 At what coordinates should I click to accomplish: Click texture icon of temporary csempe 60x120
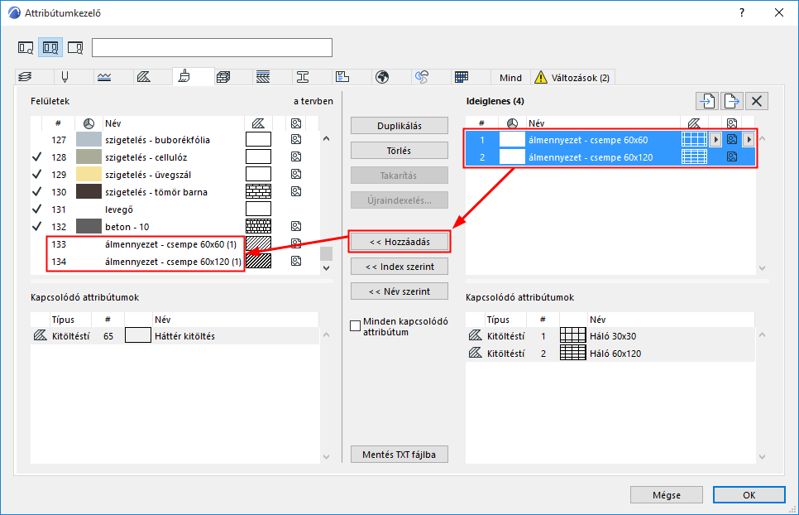pos(732,157)
